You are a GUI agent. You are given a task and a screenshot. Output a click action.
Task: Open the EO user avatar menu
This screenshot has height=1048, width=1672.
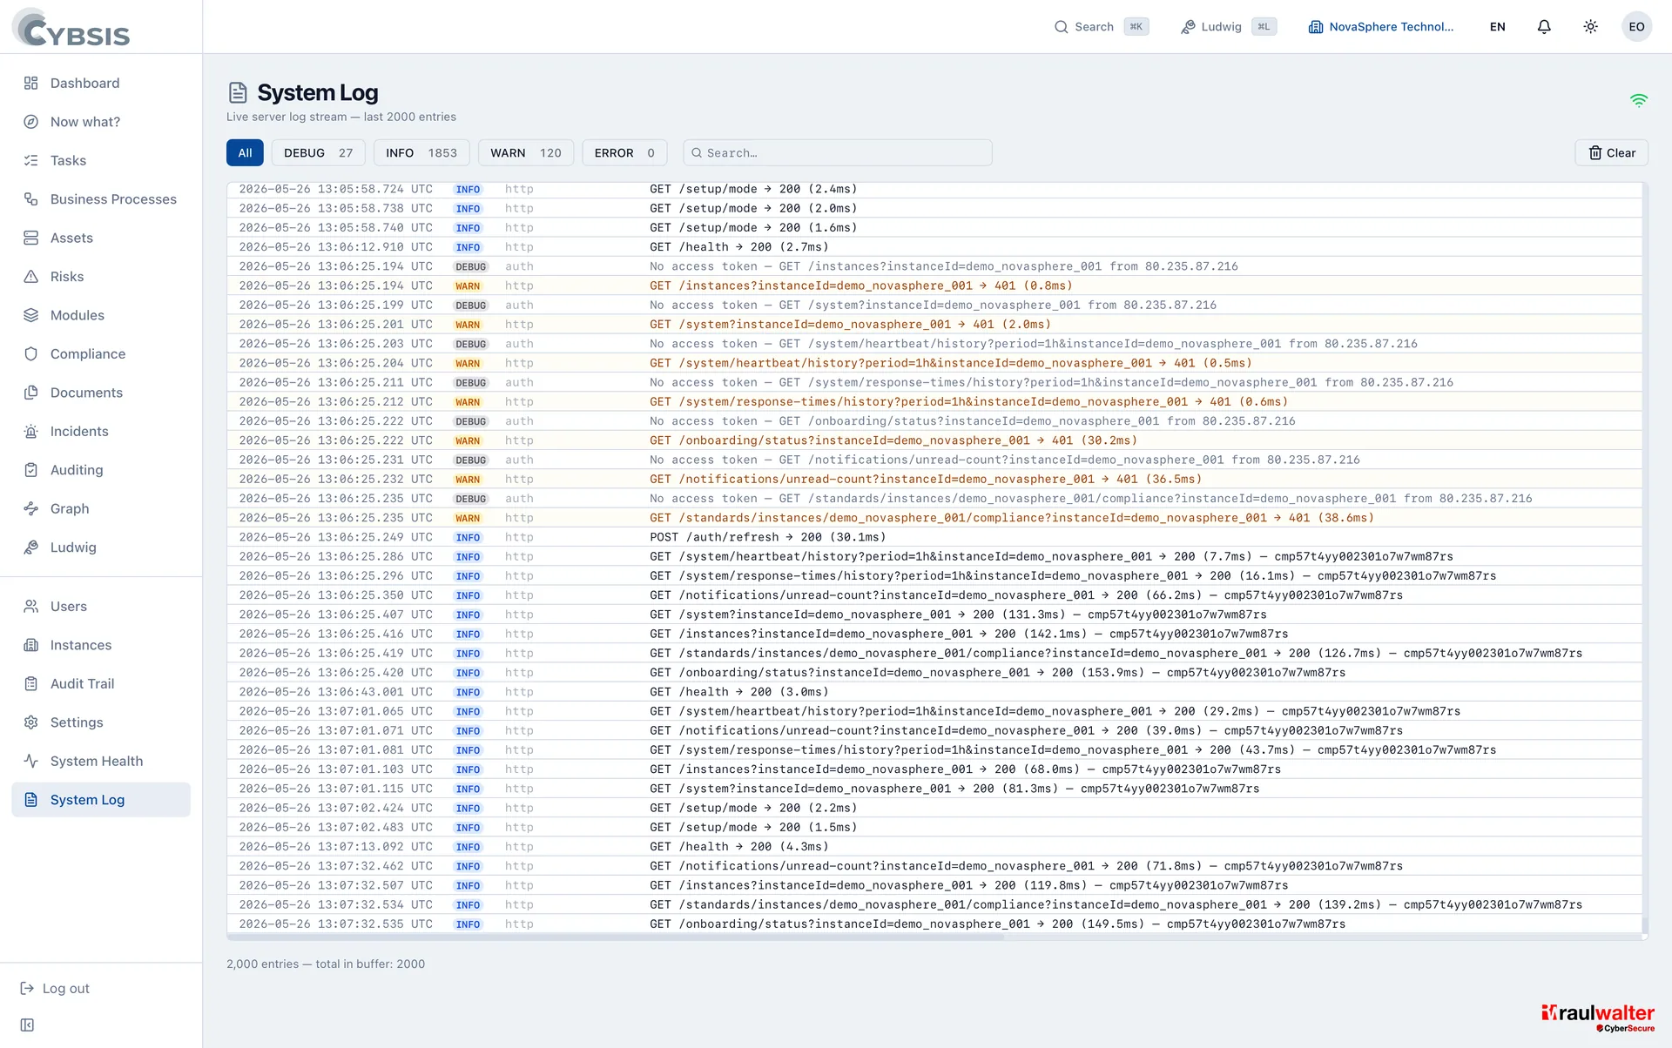(x=1637, y=27)
